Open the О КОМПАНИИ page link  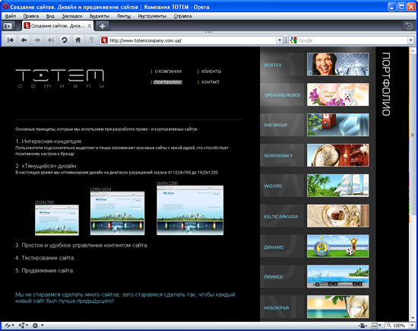coord(168,72)
